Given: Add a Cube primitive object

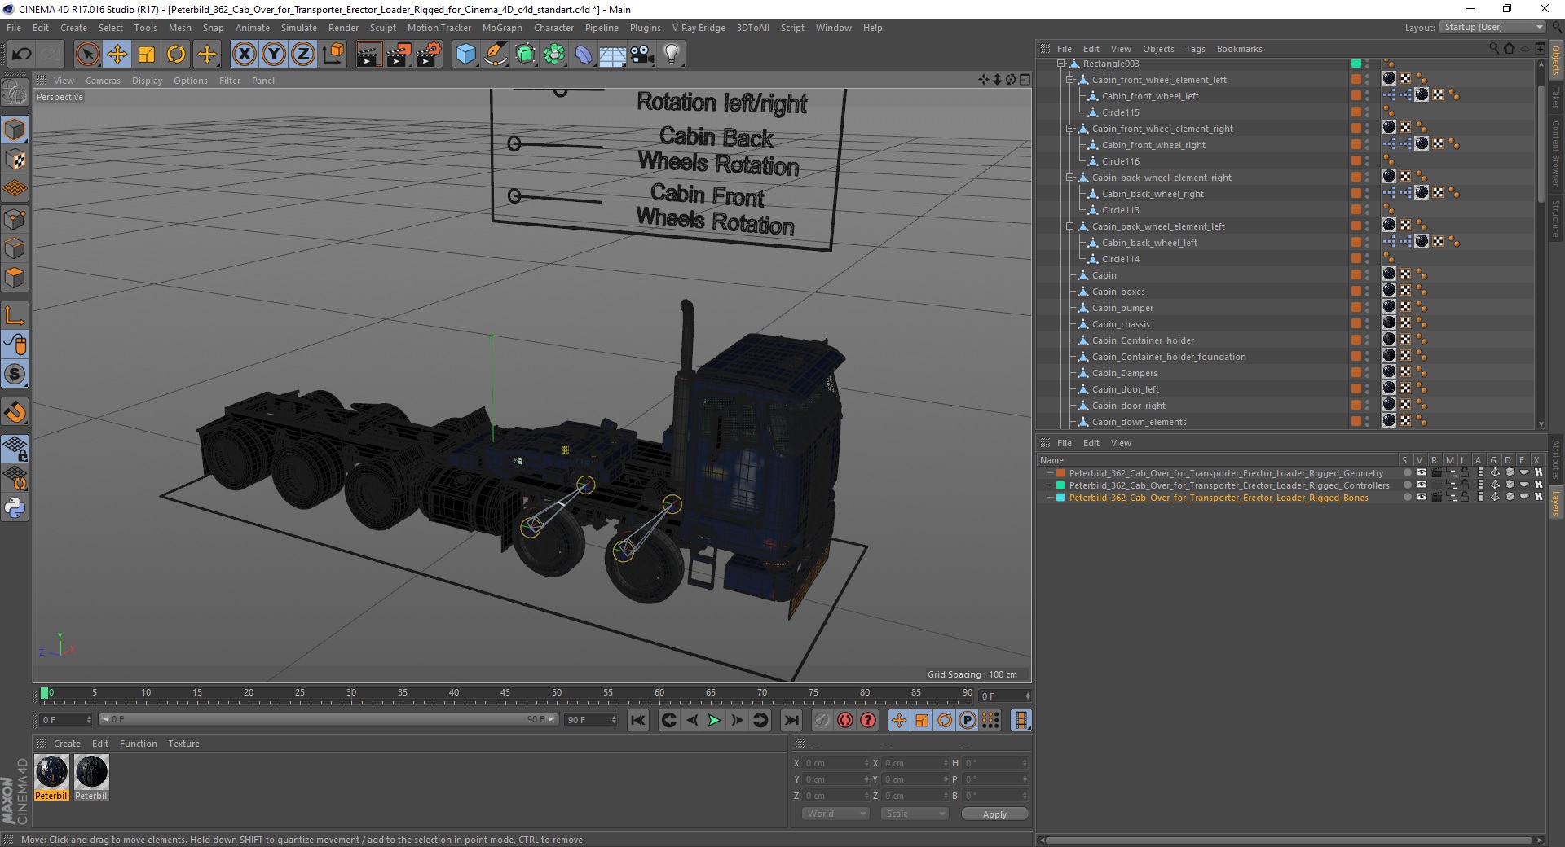Looking at the screenshot, I should point(465,55).
